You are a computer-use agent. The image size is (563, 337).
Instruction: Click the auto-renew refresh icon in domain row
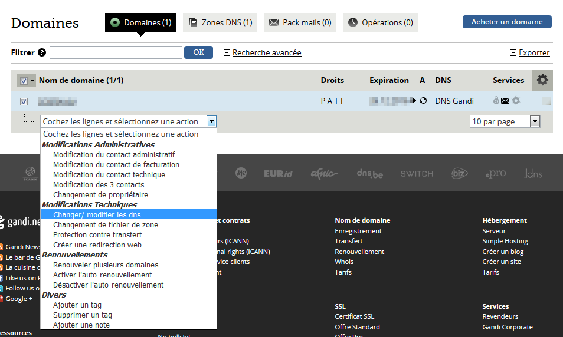(x=423, y=101)
